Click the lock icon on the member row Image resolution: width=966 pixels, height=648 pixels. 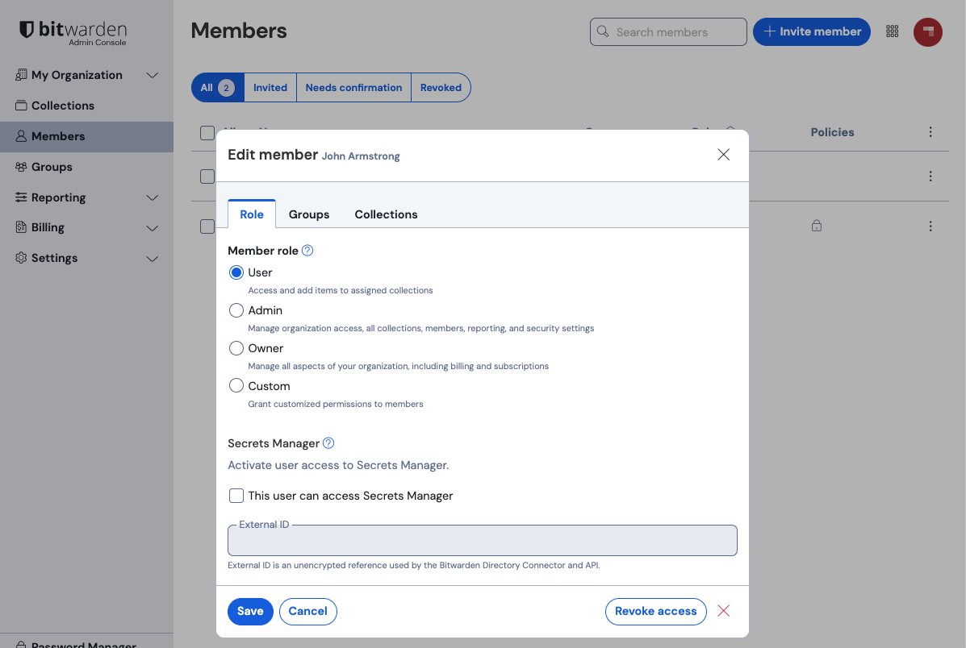tap(816, 226)
